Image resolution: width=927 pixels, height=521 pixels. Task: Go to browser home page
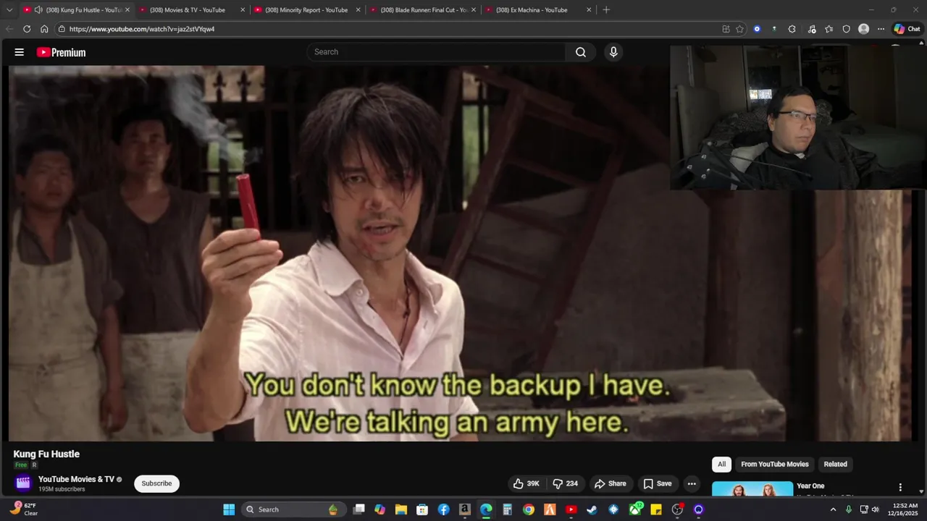tap(44, 29)
